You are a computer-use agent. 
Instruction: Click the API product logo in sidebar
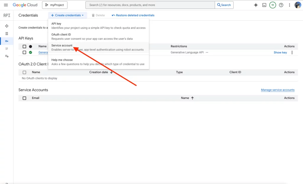point(7,15)
